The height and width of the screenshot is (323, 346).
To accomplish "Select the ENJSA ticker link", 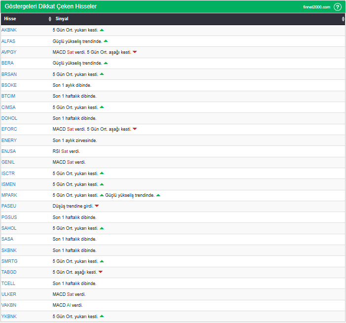I will click(9, 151).
